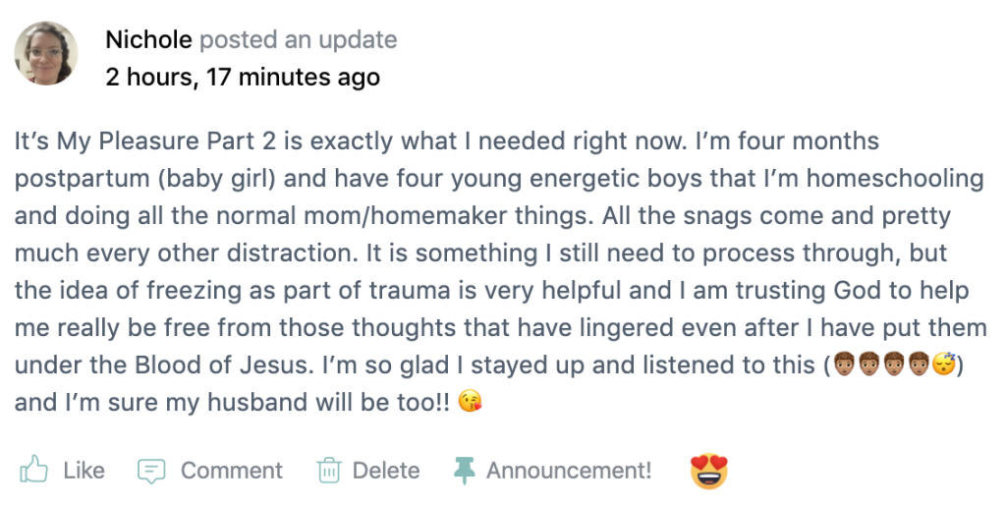Open the "2 hours, 17 minutes ago" timestamp
Viewport: 1006px width, 505px height.
point(242,77)
